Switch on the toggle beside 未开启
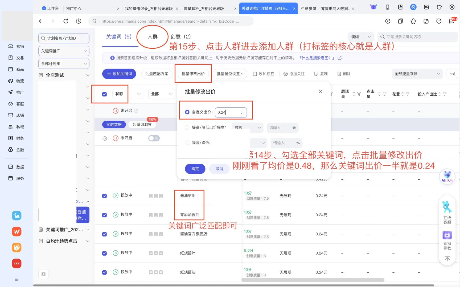 point(154,138)
